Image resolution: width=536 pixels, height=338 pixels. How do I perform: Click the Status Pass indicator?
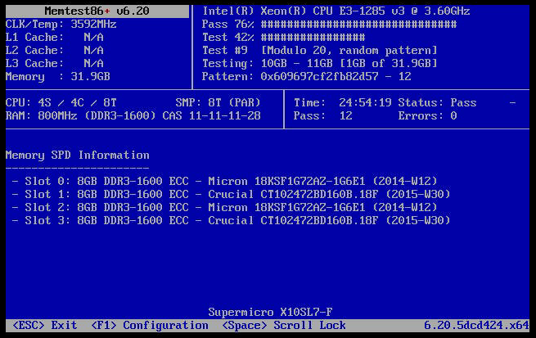[437, 102]
